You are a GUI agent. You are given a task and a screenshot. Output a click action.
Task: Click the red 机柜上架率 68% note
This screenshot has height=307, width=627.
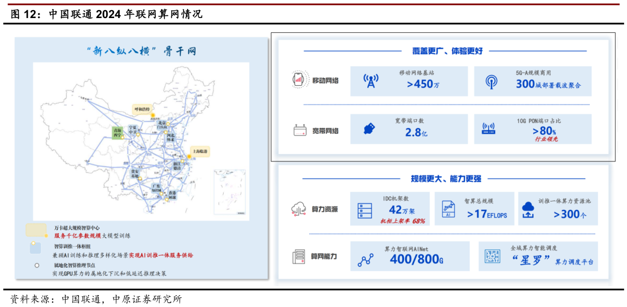(403, 221)
